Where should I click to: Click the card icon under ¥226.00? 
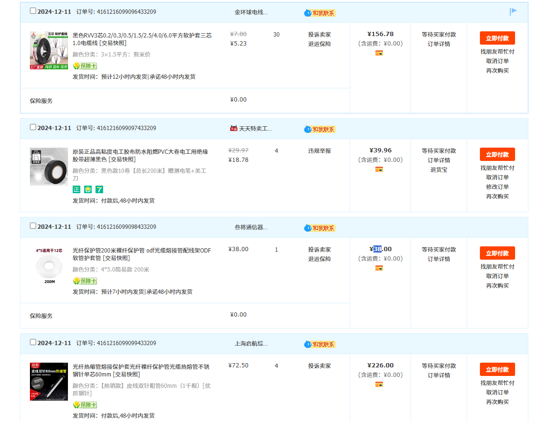pos(379,384)
